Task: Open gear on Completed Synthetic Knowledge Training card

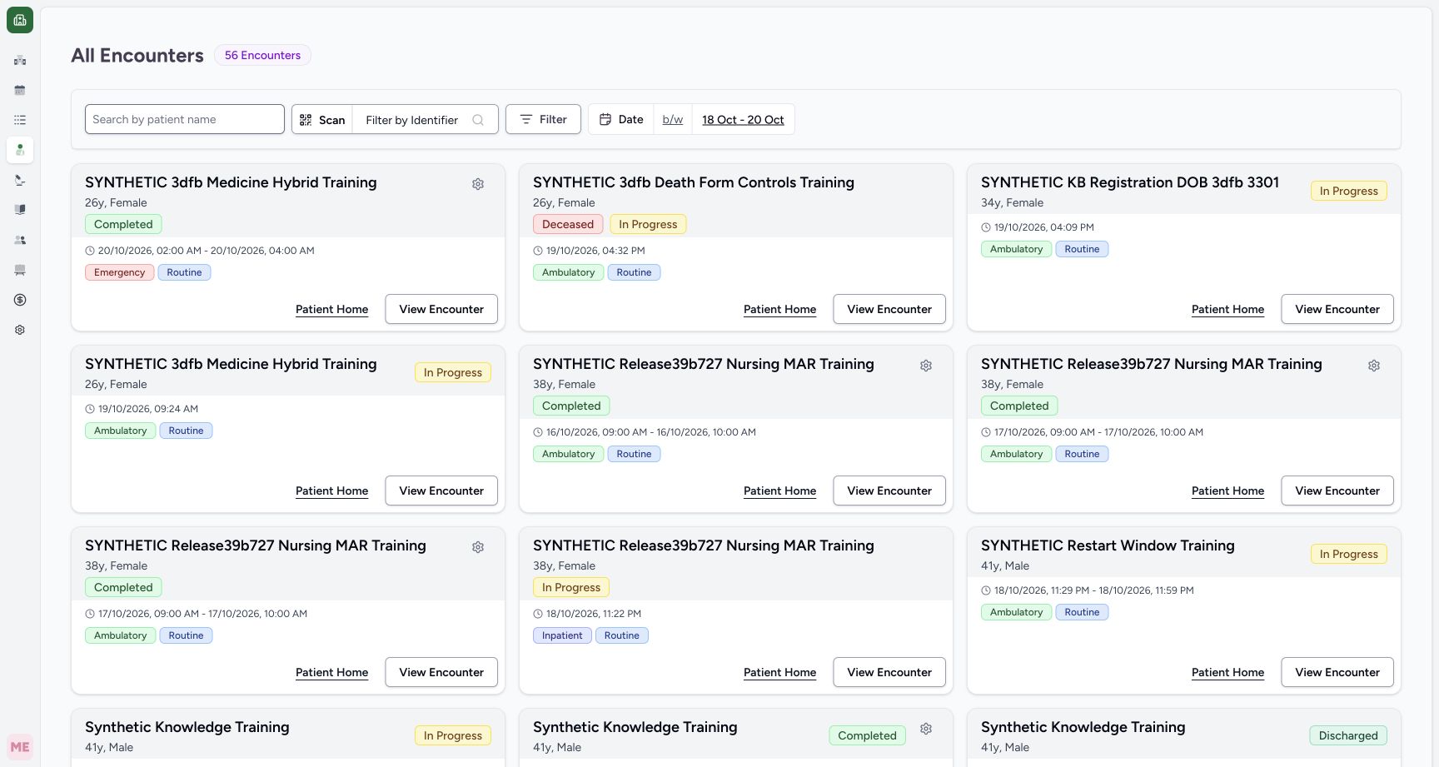Action: [926, 729]
